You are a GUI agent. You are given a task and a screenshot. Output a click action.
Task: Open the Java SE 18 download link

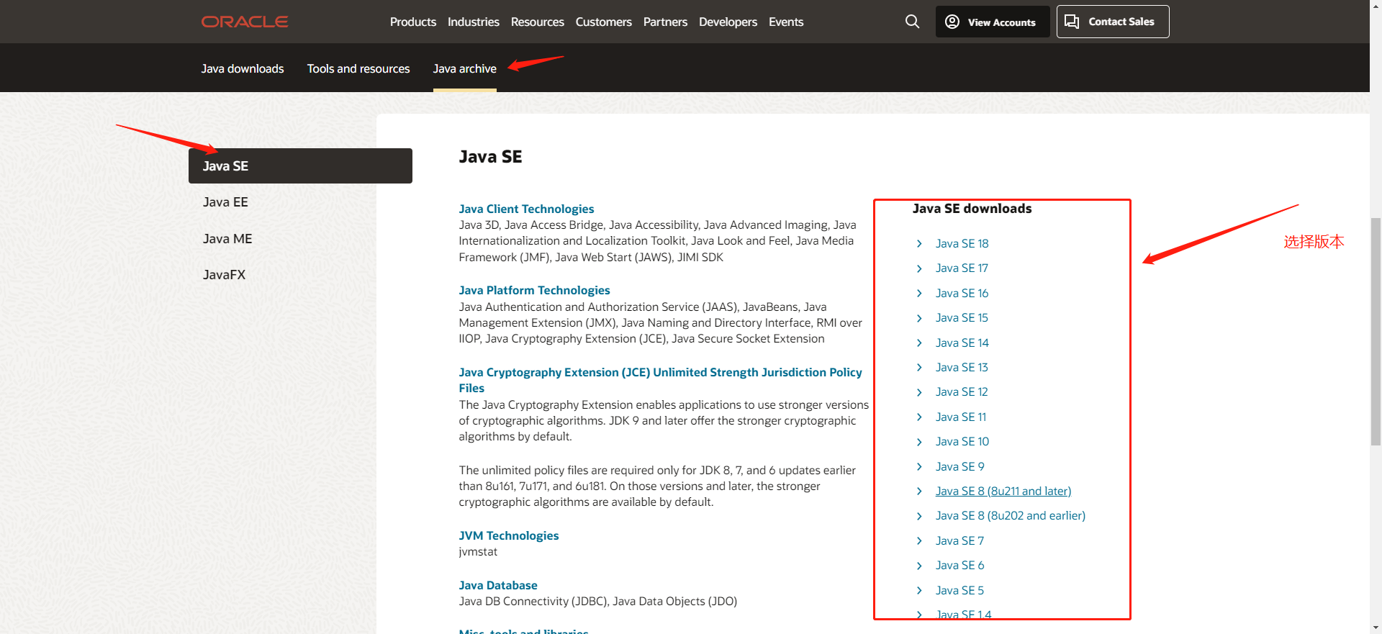tap(962, 244)
